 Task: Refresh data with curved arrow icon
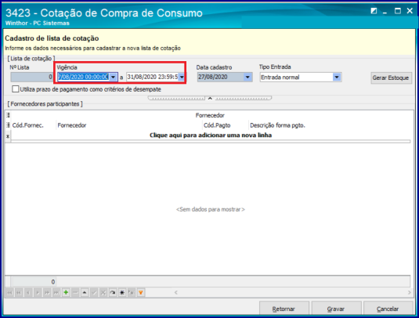(113, 293)
